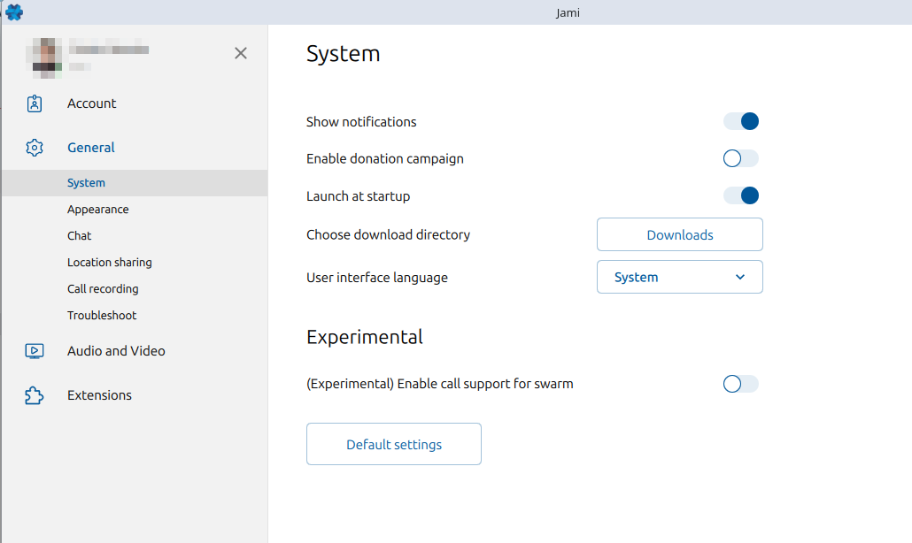
Task: Enable call support for swarm toggle
Action: pyautogui.click(x=741, y=384)
